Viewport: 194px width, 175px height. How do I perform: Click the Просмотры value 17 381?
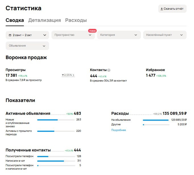click(x=11, y=75)
